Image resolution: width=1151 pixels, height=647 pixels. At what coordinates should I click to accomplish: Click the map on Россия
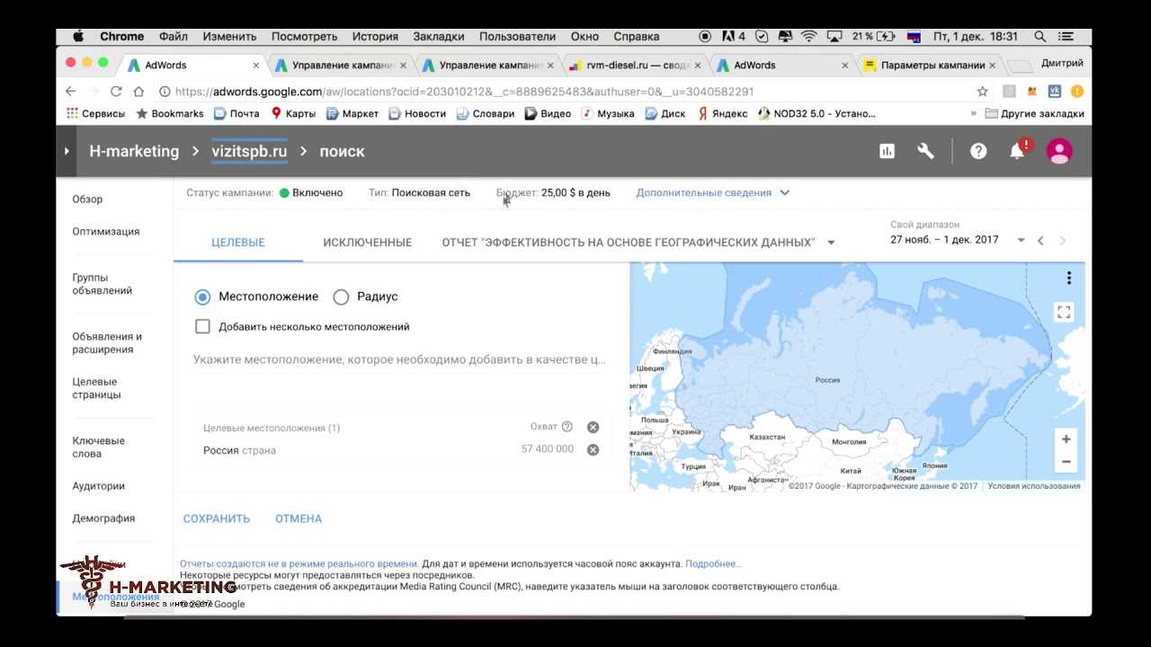827,380
